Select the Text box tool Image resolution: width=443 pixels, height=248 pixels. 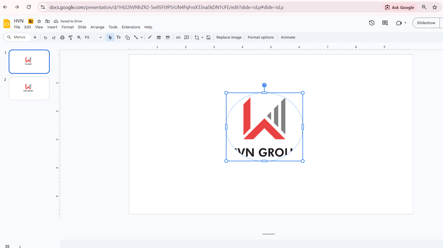119,38
